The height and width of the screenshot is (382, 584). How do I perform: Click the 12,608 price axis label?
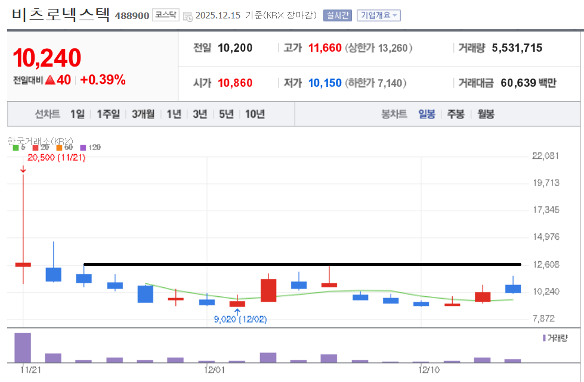[546, 265]
